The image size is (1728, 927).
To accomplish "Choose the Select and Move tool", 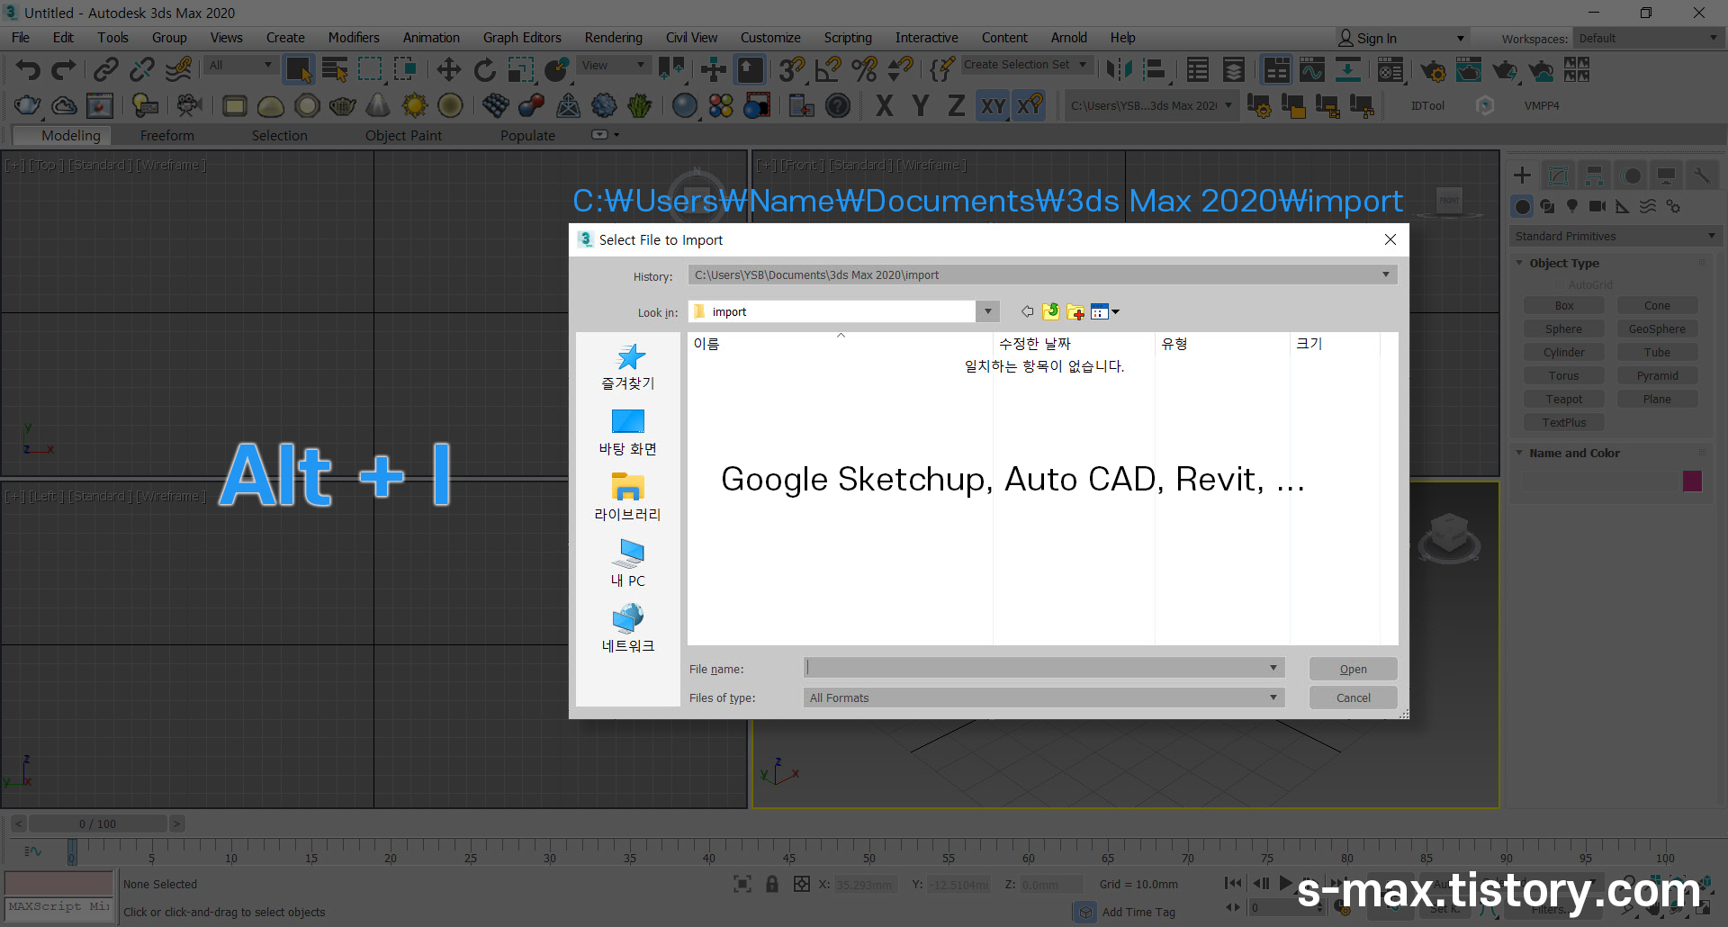I will pos(448,69).
